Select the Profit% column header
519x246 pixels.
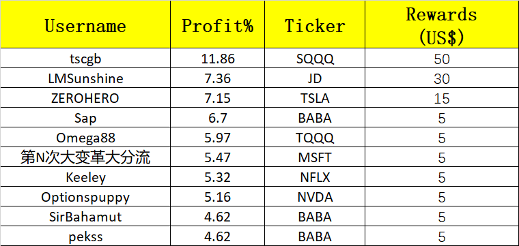pos(217,25)
